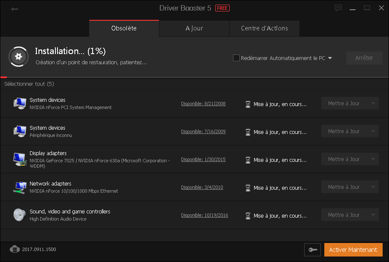The height and width of the screenshot is (262, 389).
Task: Click hourglass icon in High Definition Audio row
Action: (x=248, y=216)
